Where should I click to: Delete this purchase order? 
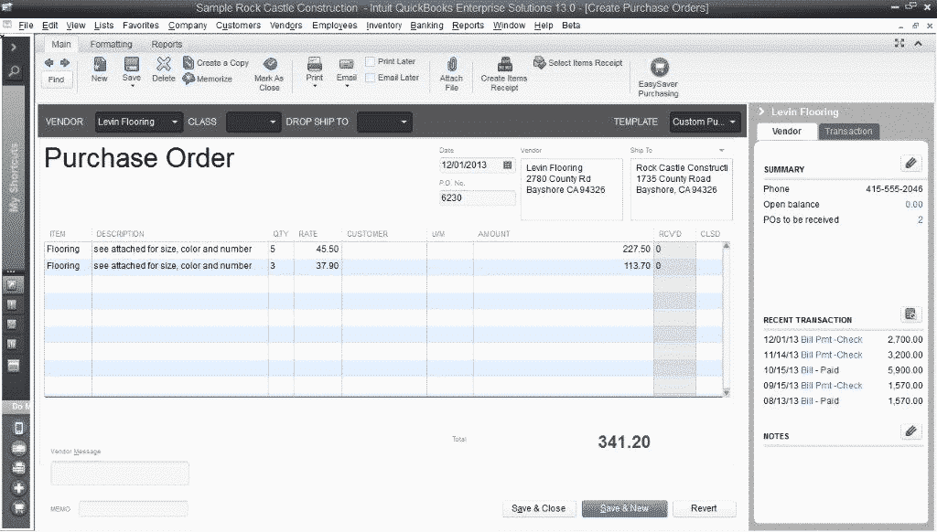[163, 69]
